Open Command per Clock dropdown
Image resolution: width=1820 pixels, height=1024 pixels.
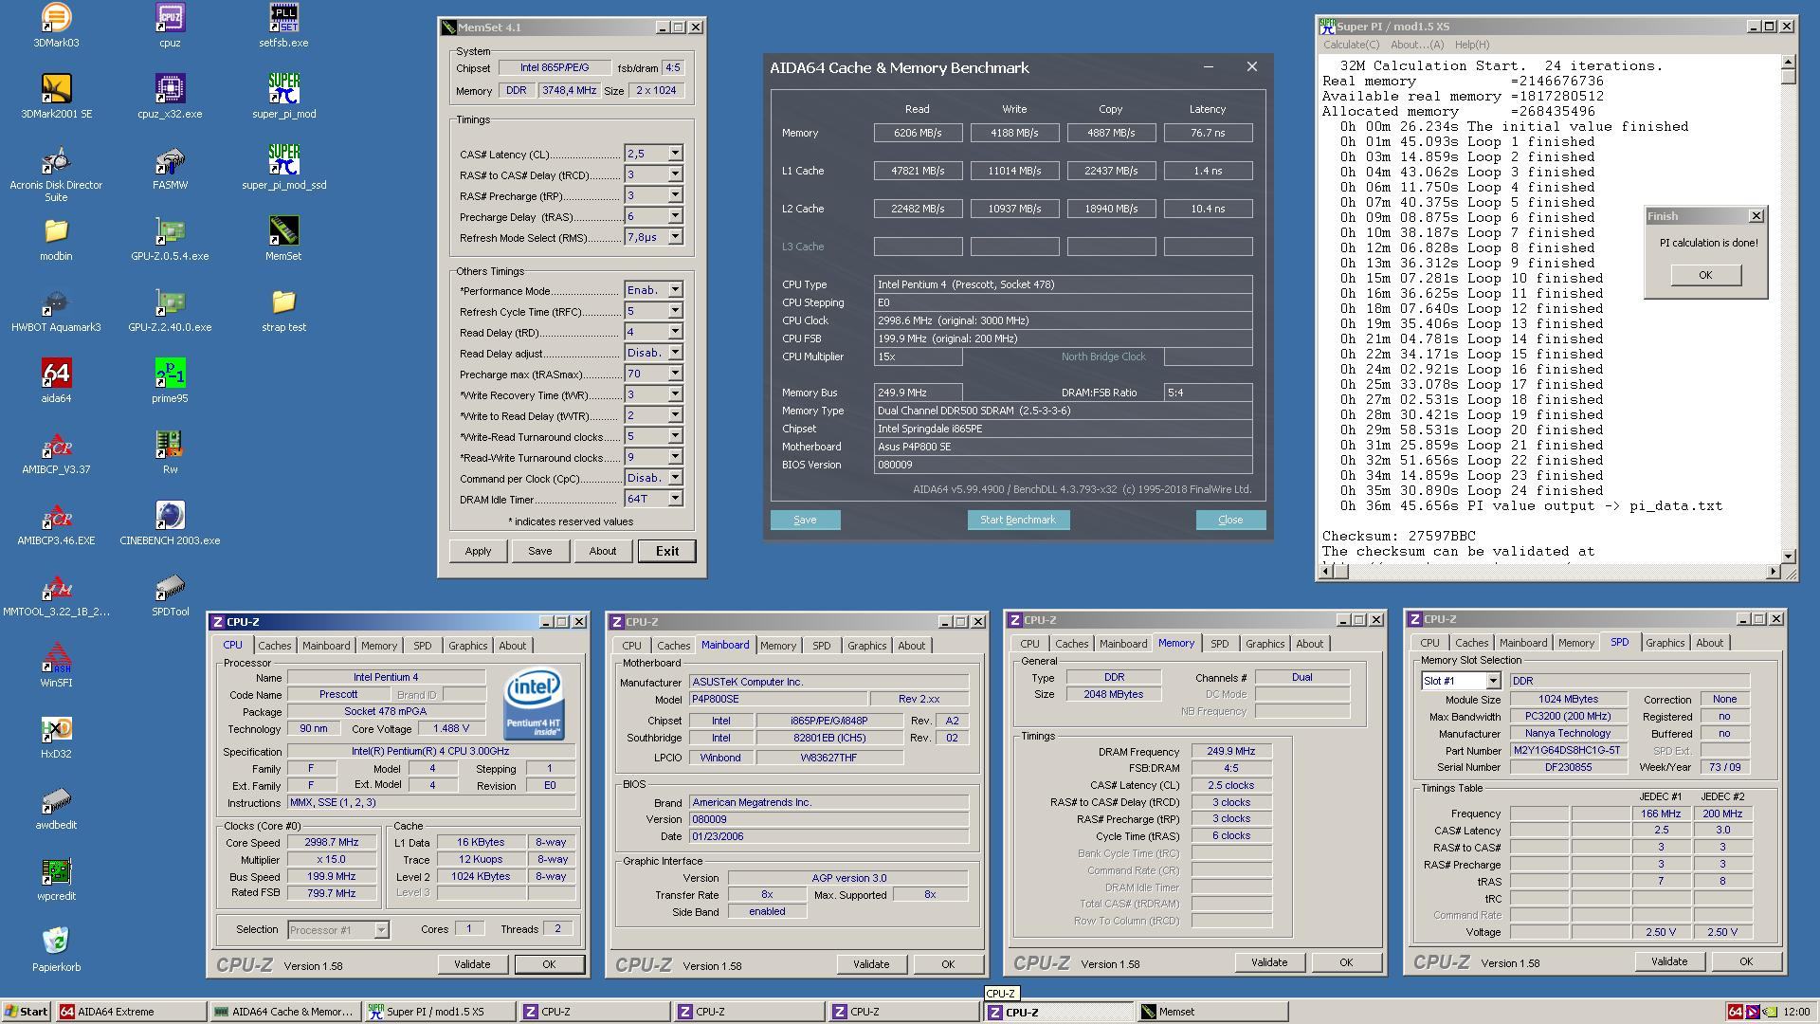pyautogui.click(x=675, y=478)
